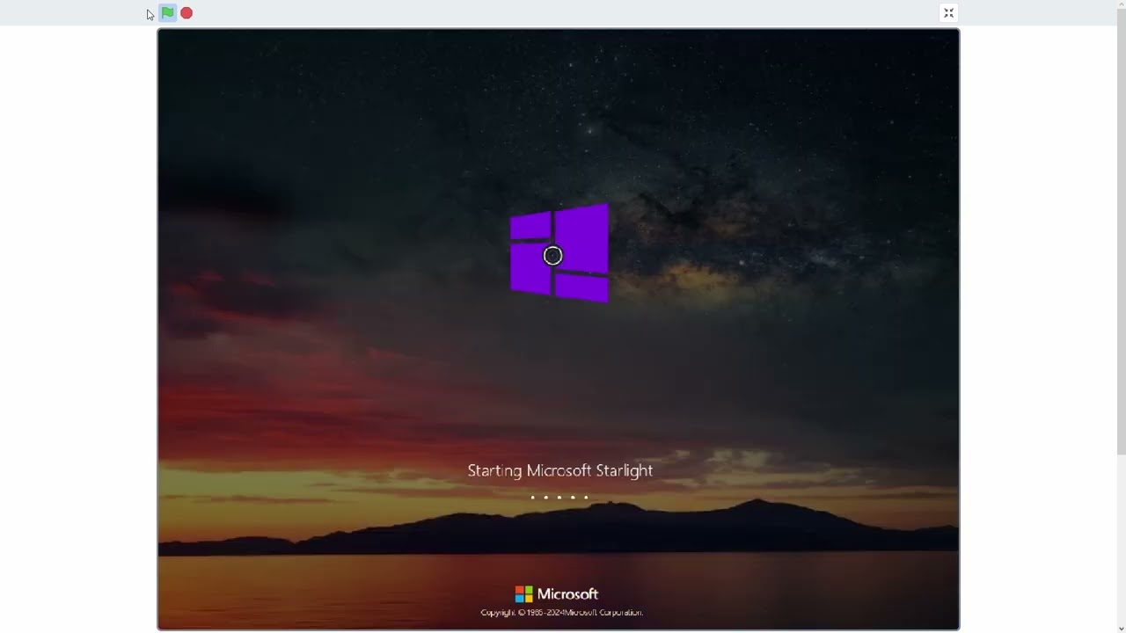The image size is (1126, 633).
Task: Click the purple Windows logo
Action: pos(559,253)
